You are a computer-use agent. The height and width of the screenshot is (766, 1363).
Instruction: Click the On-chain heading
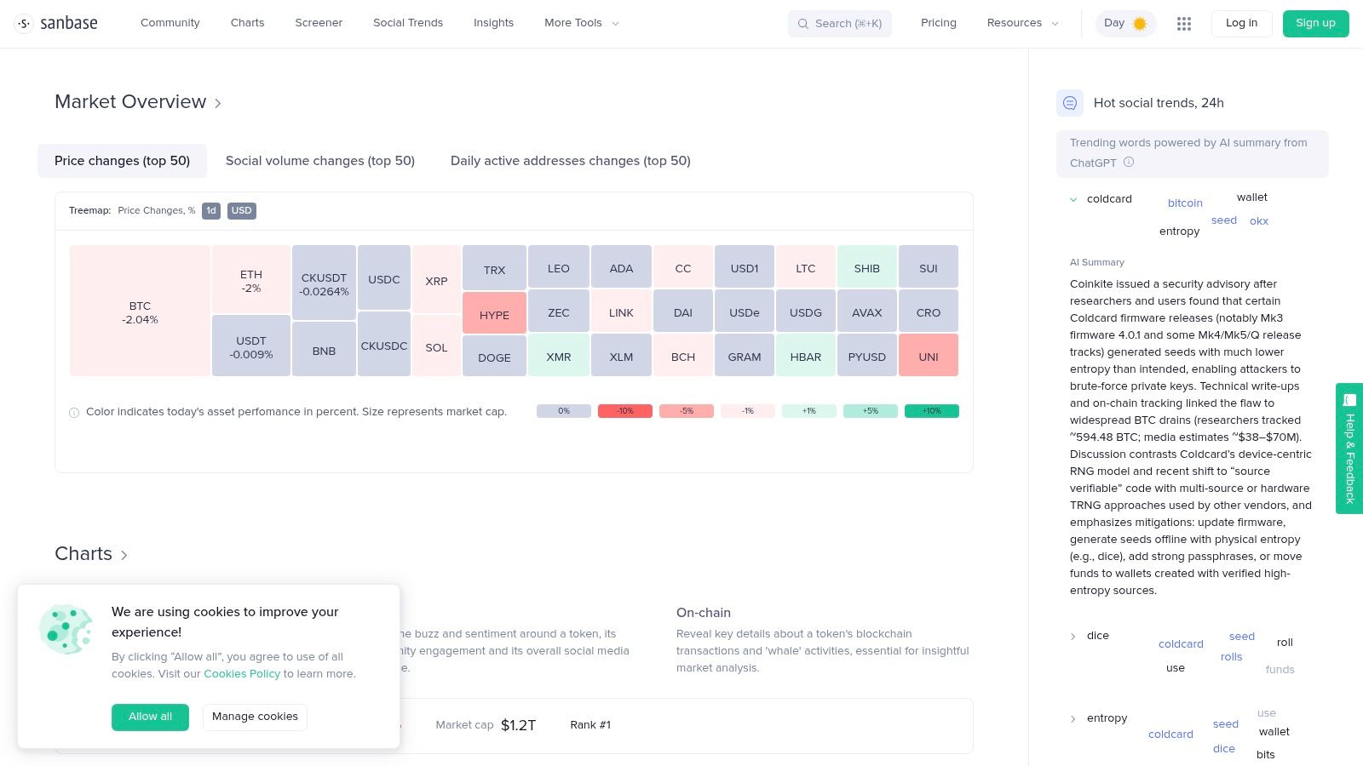(x=704, y=613)
